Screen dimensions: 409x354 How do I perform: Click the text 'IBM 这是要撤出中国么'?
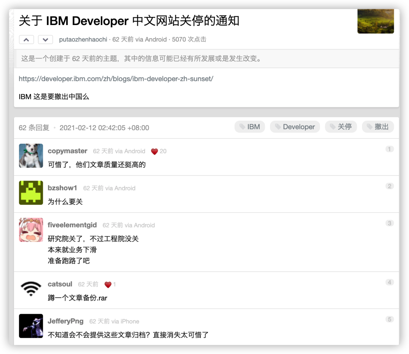[54, 97]
